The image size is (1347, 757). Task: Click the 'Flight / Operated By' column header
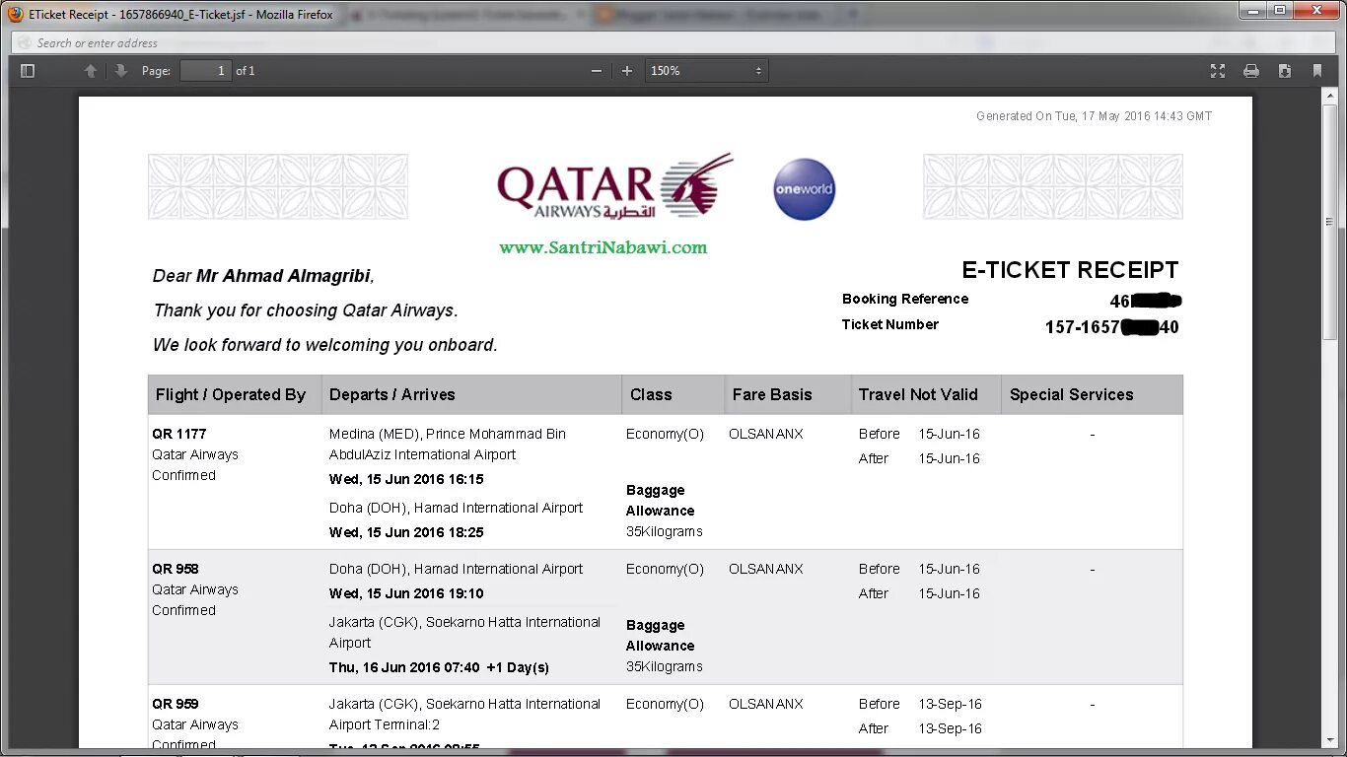pos(231,394)
